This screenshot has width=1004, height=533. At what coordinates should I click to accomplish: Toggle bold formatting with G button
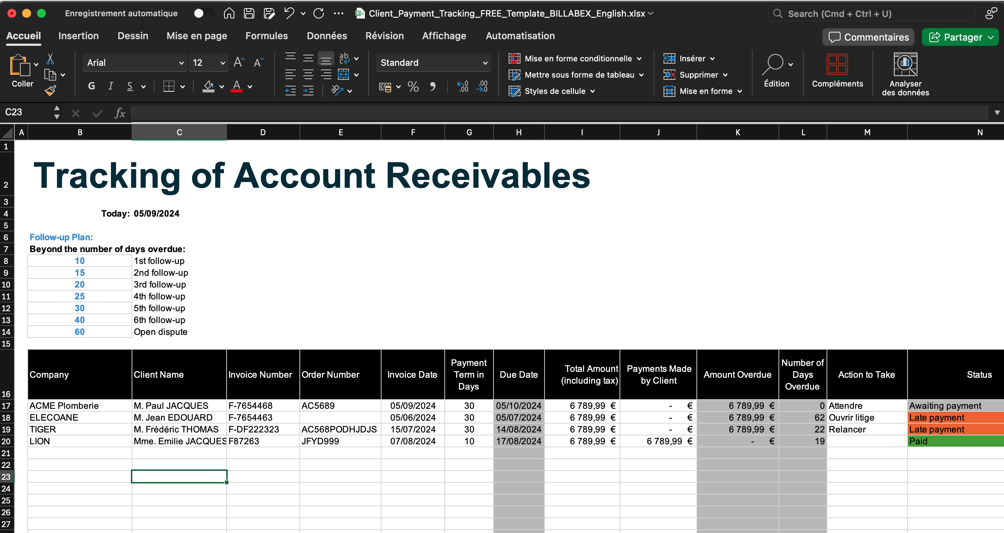point(92,86)
